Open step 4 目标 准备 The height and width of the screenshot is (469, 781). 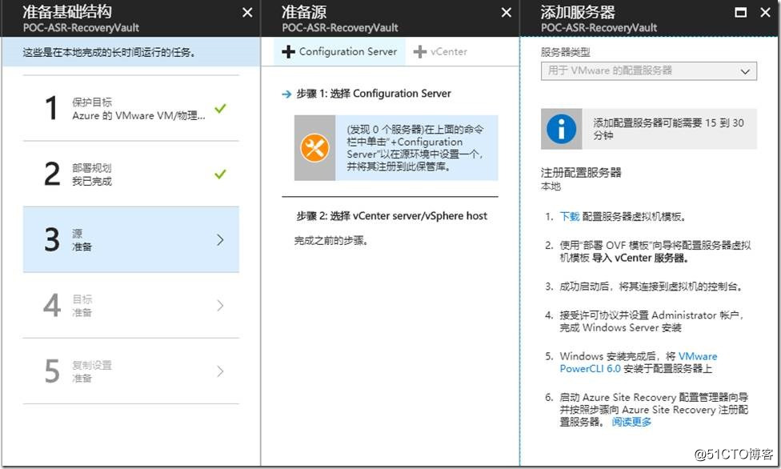pos(131,306)
